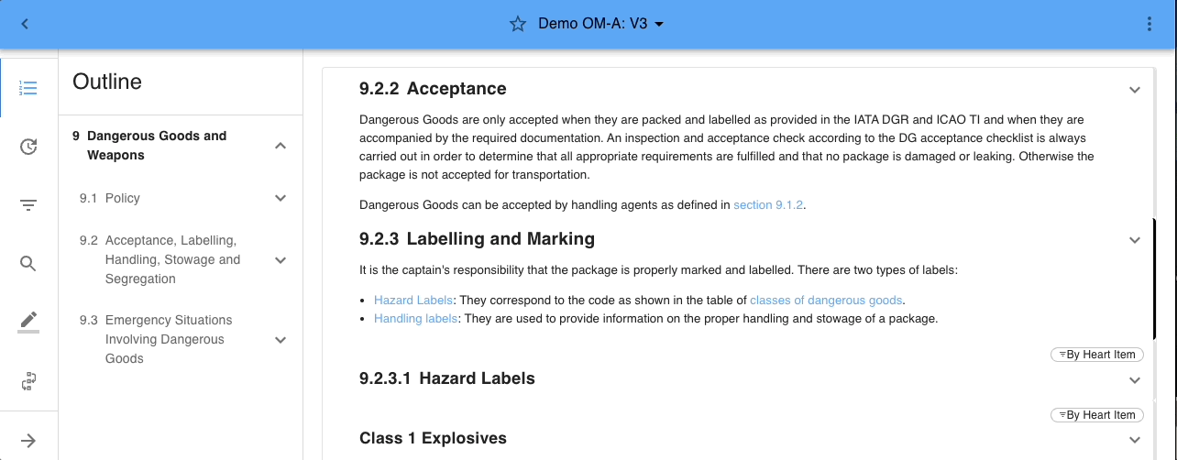Select the Outline list icon in sidebar
Image resolution: width=1177 pixels, height=460 pixels.
(x=28, y=88)
